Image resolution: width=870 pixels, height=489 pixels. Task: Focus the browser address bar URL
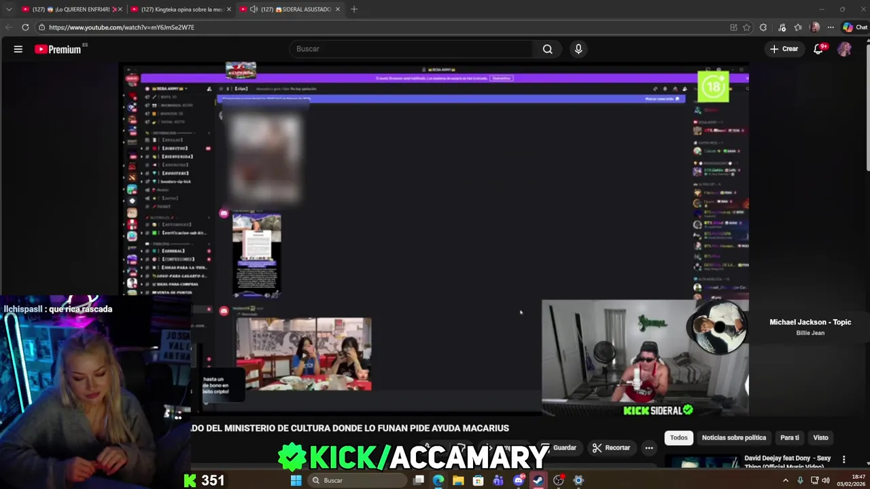click(x=121, y=27)
